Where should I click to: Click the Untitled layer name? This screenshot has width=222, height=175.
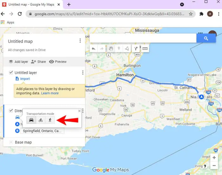point(26,72)
